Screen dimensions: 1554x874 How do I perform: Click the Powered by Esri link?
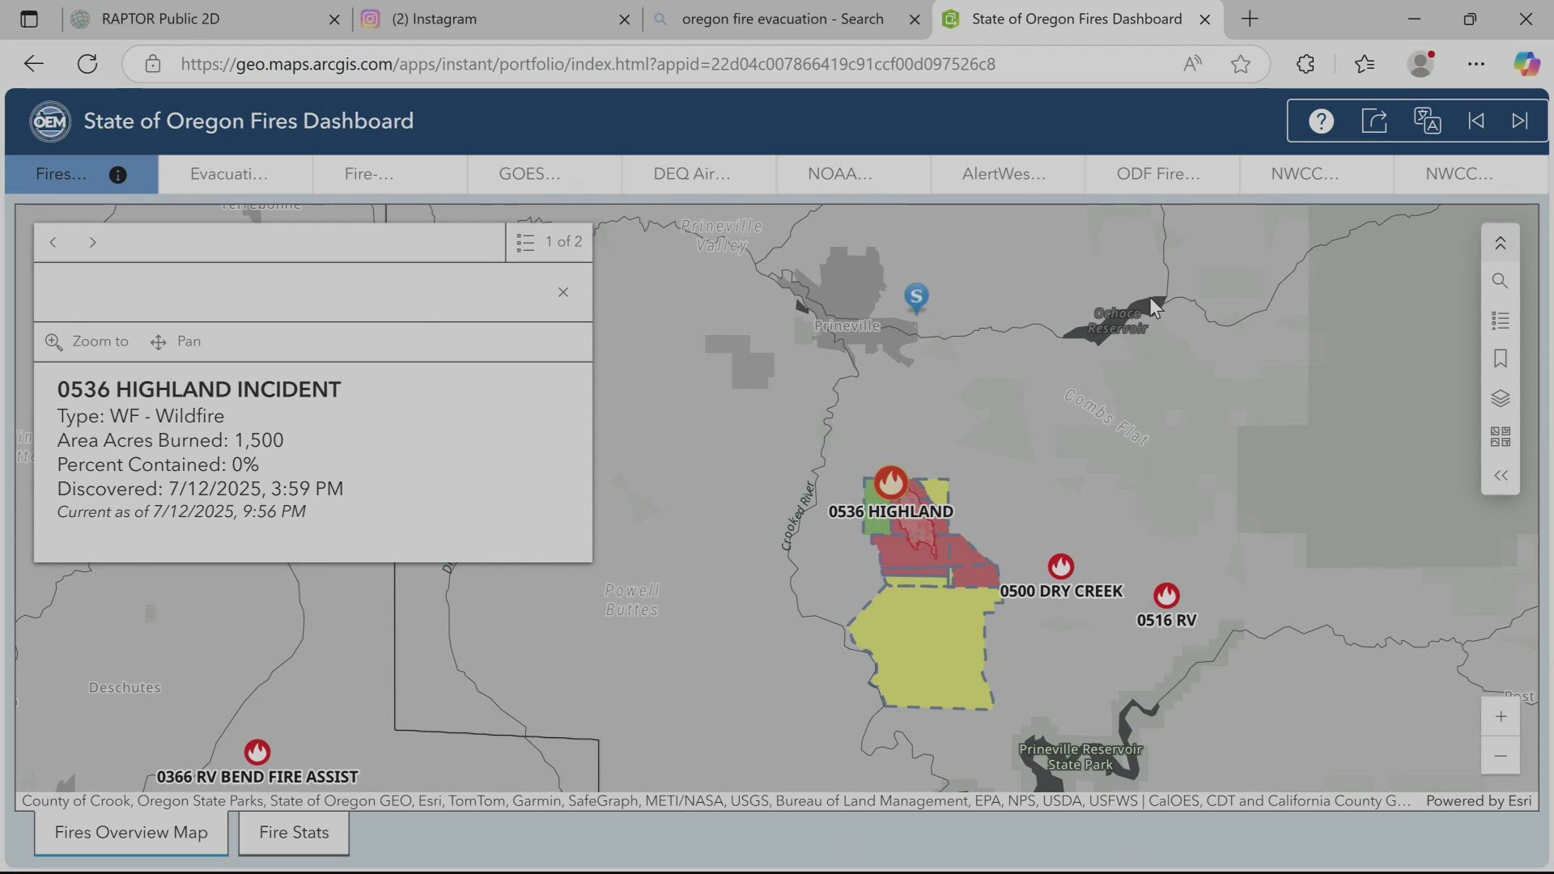(1479, 801)
